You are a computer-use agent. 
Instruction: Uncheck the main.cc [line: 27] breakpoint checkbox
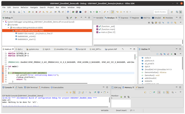tap(97, 32)
